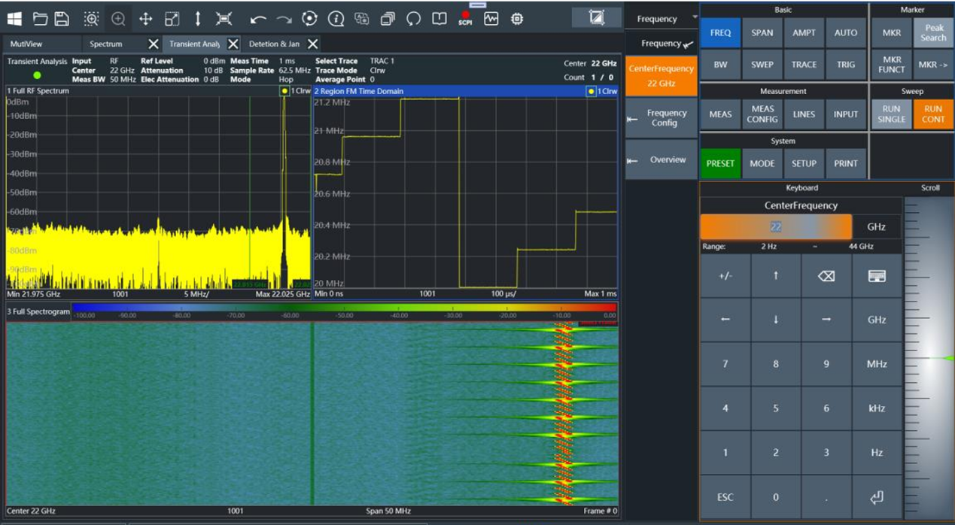955x525 pixels.
Task: Toggle RUN CONT continuous sweep
Action: point(933,114)
